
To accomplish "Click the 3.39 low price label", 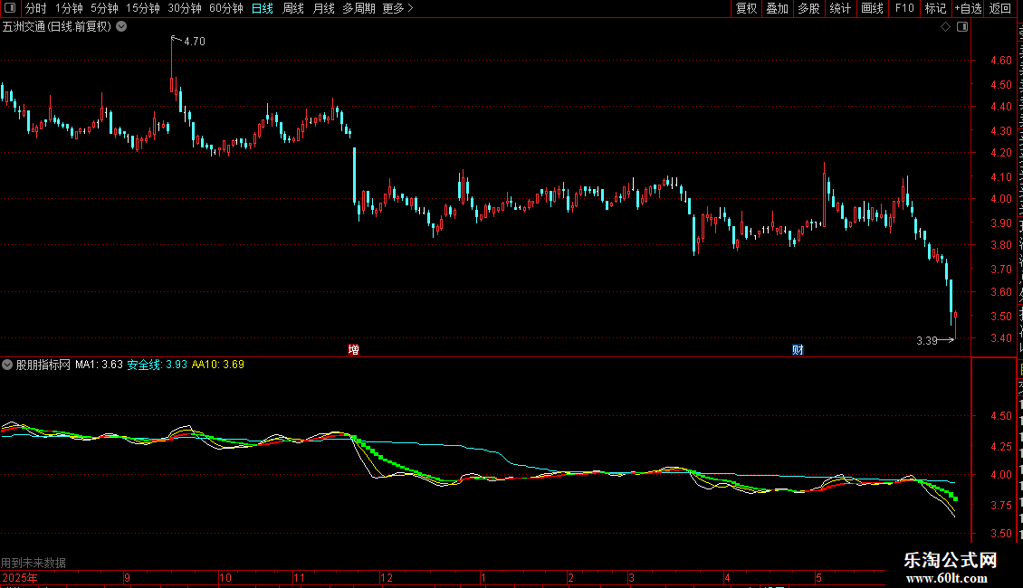I will (926, 340).
